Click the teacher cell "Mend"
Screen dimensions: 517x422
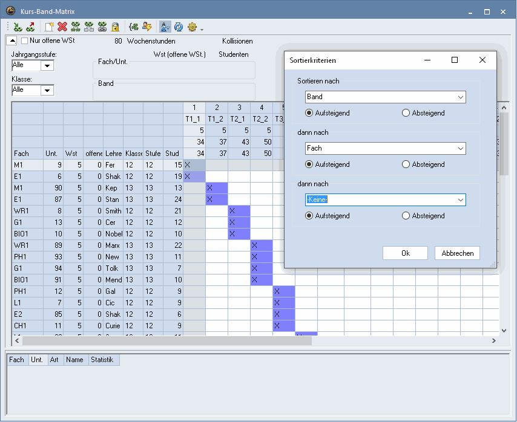[x=113, y=280]
